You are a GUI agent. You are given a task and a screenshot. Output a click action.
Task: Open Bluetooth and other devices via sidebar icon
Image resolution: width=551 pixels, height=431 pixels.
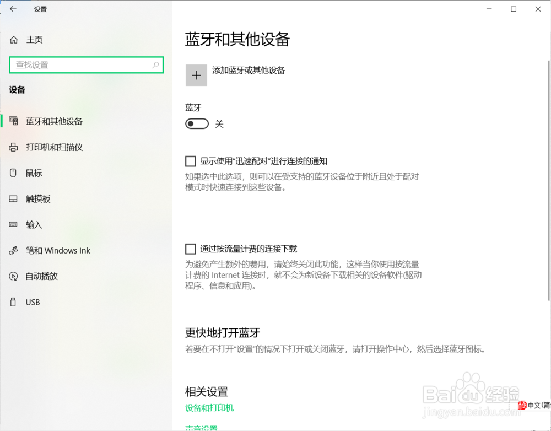[x=13, y=121]
